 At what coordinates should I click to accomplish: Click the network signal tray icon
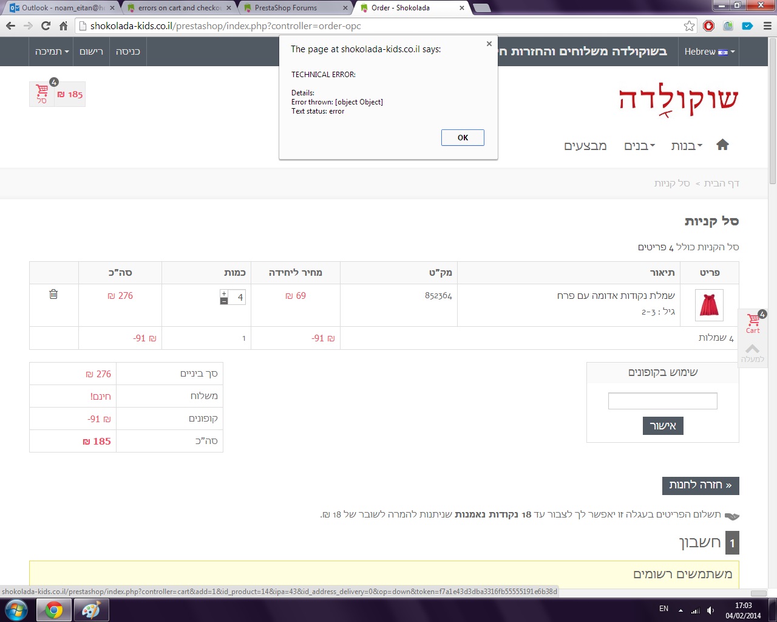696,610
